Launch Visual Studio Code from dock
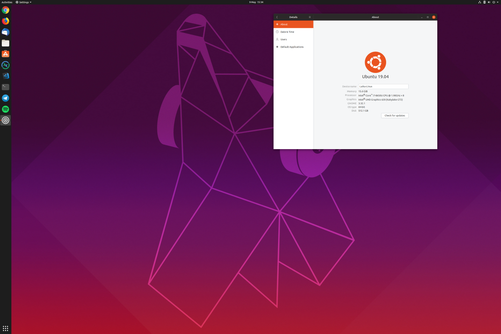501x334 pixels. pos(5,76)
